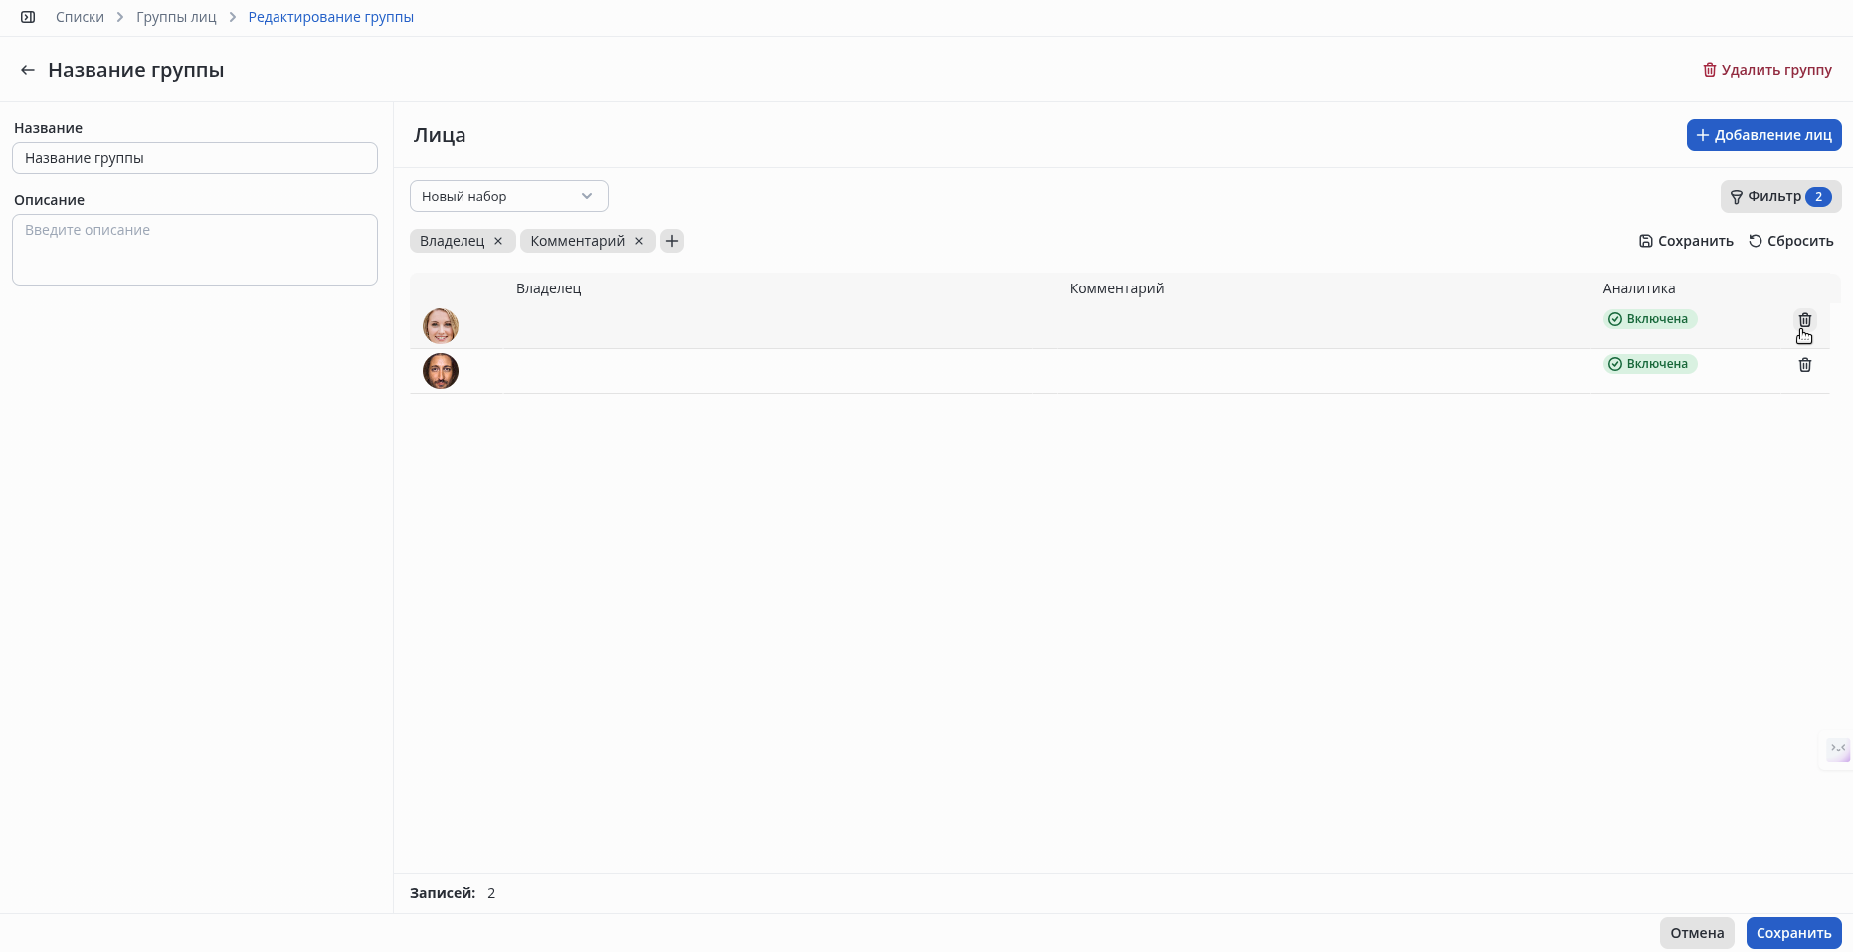Save the filter set via Сохранить
The image size is (1853, 952).
click(x=1686, y=241)
